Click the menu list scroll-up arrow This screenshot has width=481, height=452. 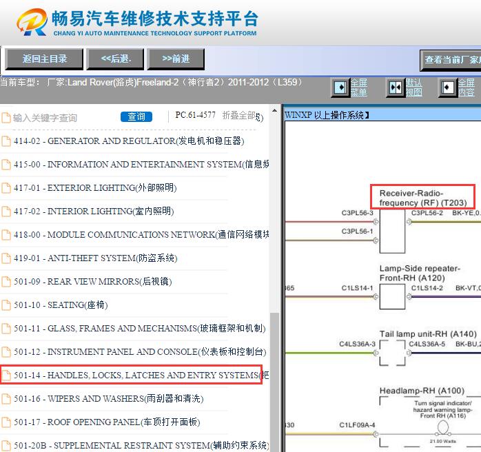274,111
